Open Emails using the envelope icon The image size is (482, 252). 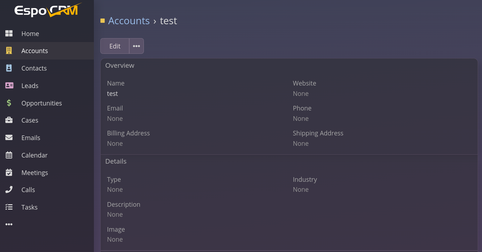pos(9,138)
